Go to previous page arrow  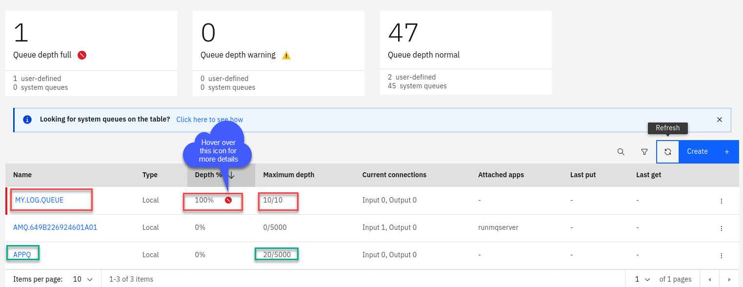[709, 279]
